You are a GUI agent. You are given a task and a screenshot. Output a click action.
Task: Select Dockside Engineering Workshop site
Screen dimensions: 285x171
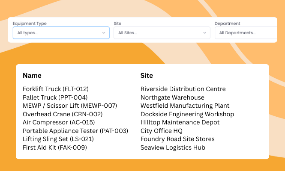(x=187, y=114)
